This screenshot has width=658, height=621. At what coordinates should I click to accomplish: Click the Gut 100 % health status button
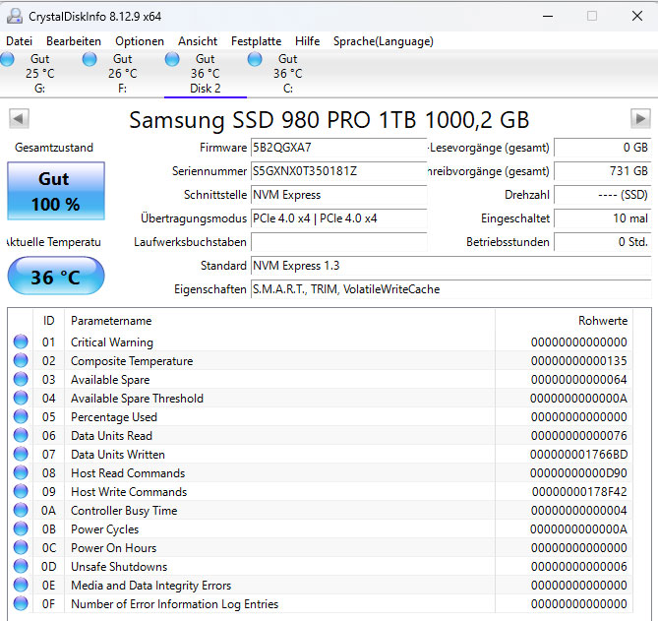[56, 191]
